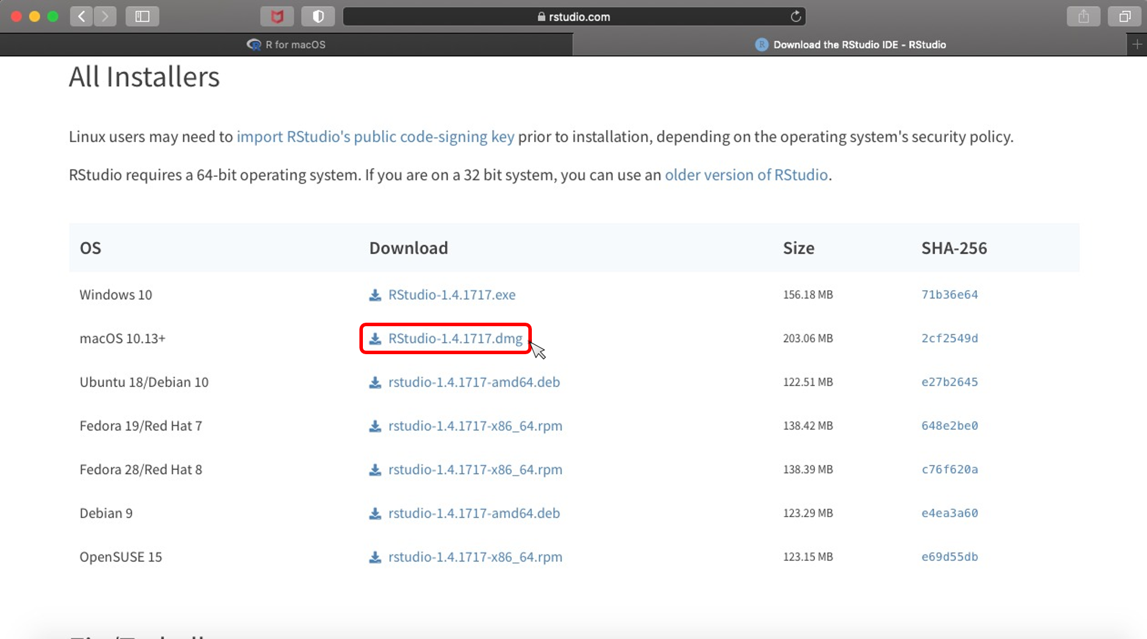Click the All Installers heading
This screenshot has width=1147, height=639.
click(144, 76)
